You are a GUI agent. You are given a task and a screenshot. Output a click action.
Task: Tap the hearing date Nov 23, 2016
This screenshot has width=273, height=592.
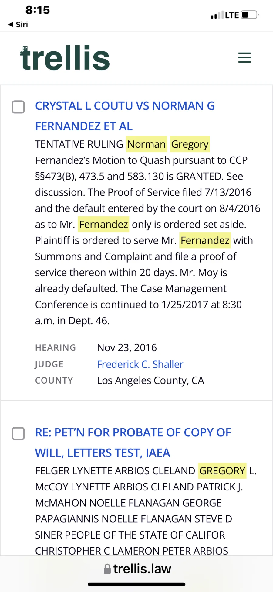[x=127, y=348]
